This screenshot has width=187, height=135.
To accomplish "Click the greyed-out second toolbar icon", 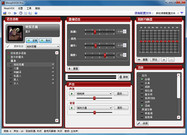I will tap(9, 13).
